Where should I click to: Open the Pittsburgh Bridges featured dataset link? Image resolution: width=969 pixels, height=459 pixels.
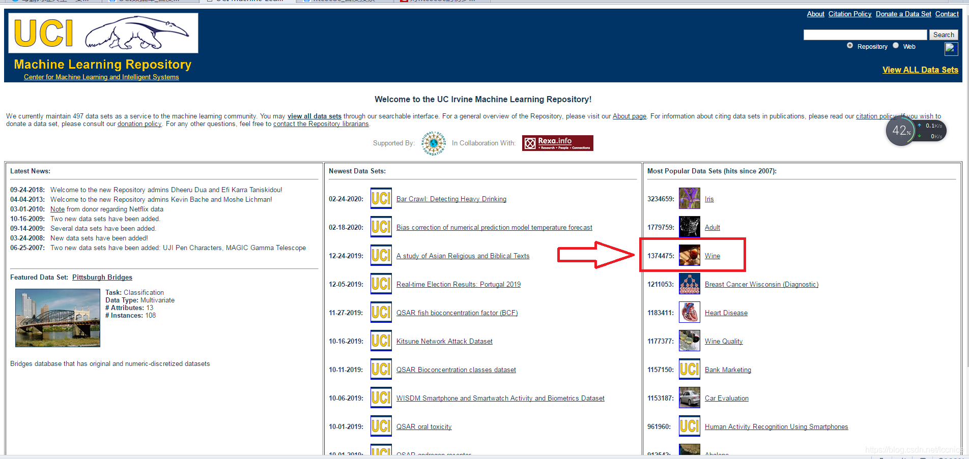tap(102, 278)
